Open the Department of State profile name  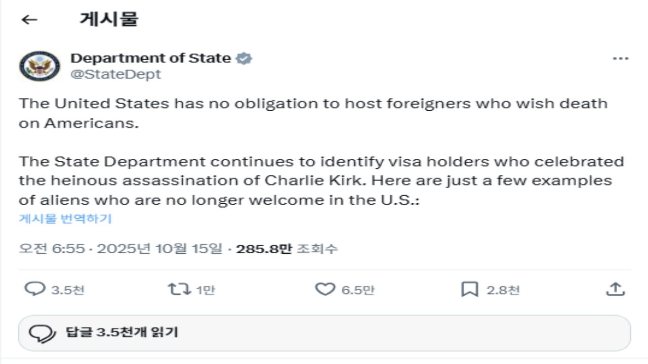(150, 58)
